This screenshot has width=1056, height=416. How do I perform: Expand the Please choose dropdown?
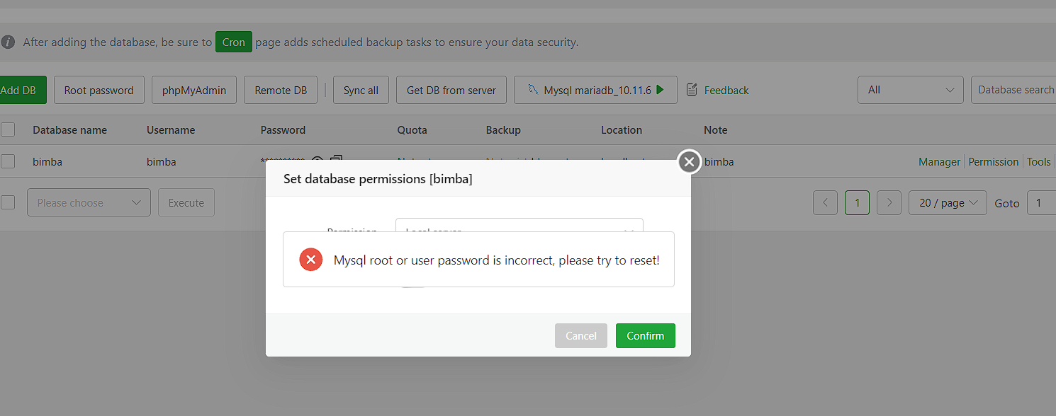click(89, 203)
